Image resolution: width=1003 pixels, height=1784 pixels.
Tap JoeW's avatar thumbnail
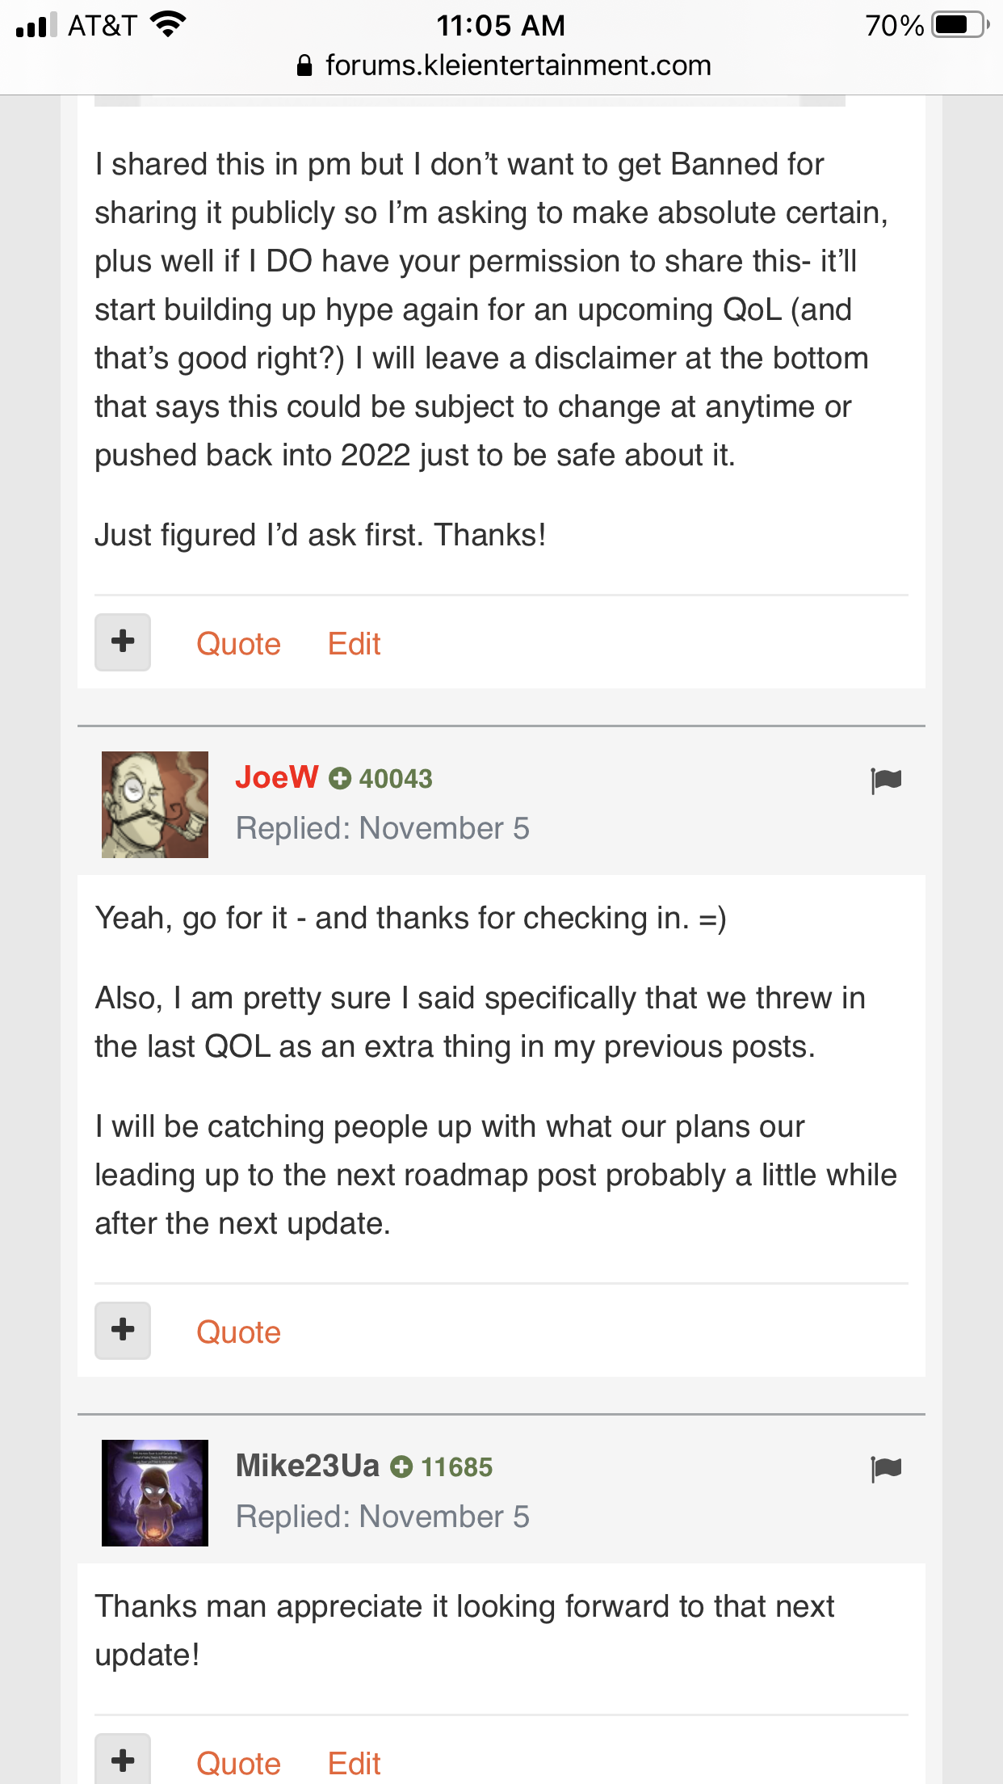coord(155,805)
